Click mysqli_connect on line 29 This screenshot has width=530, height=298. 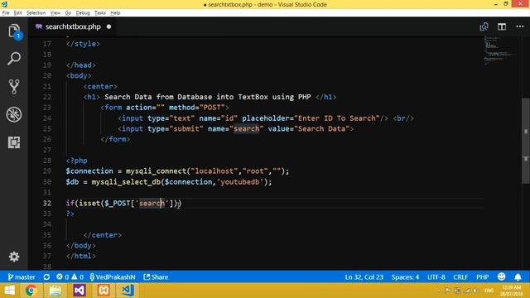coord(157,171)
